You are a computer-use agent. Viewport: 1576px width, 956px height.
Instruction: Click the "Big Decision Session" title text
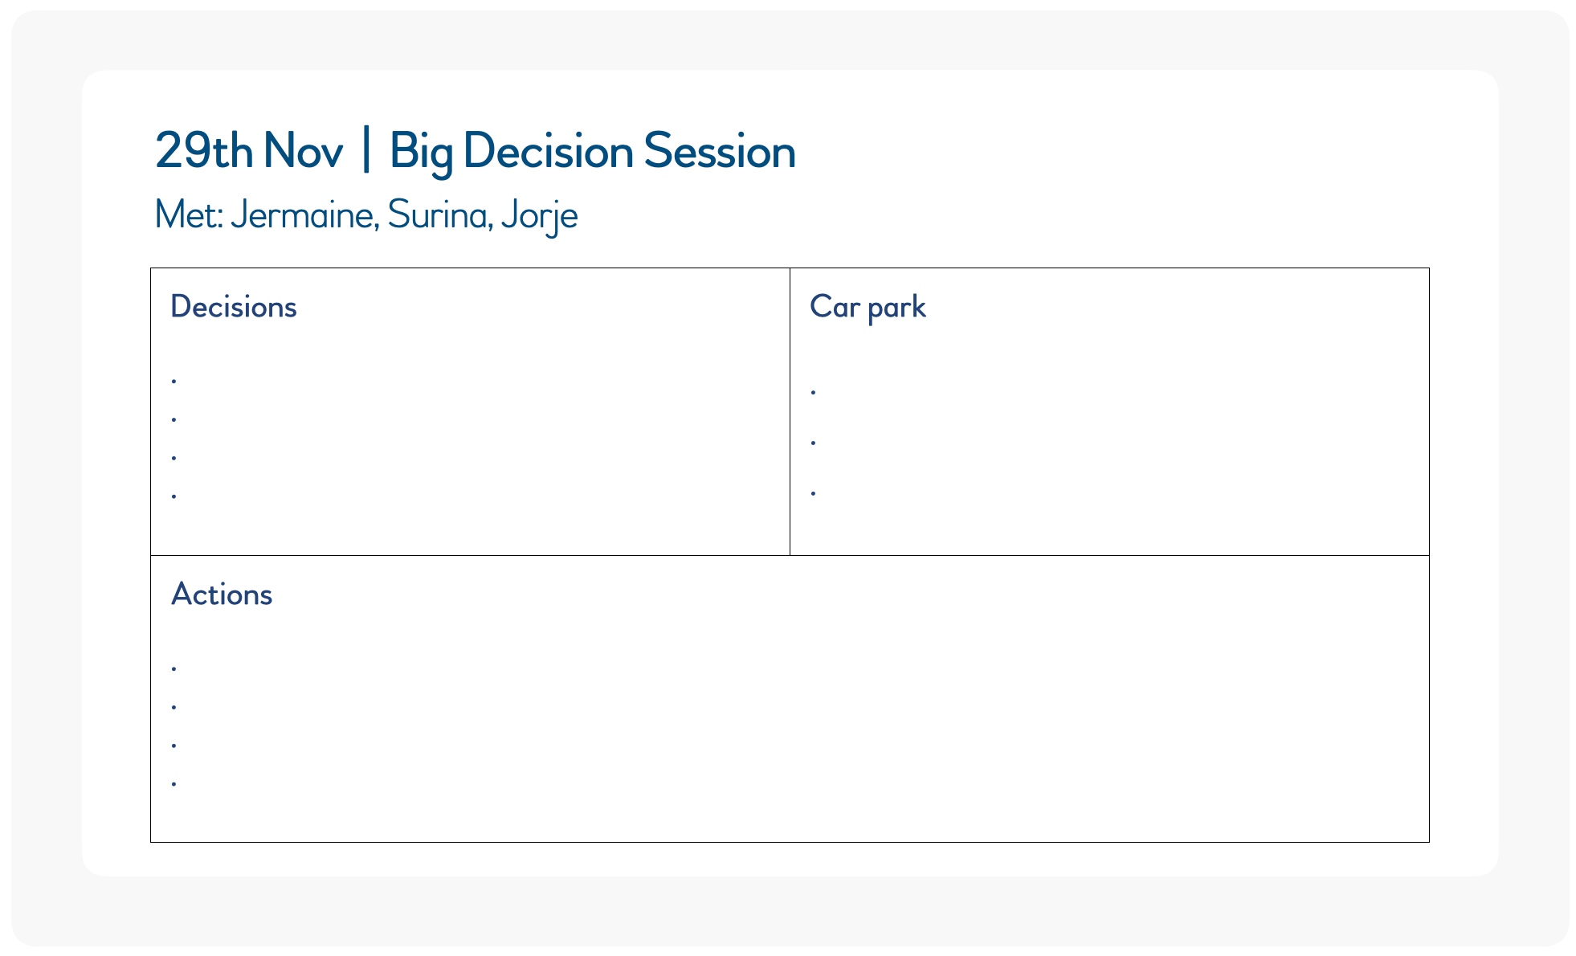[592, 151]
